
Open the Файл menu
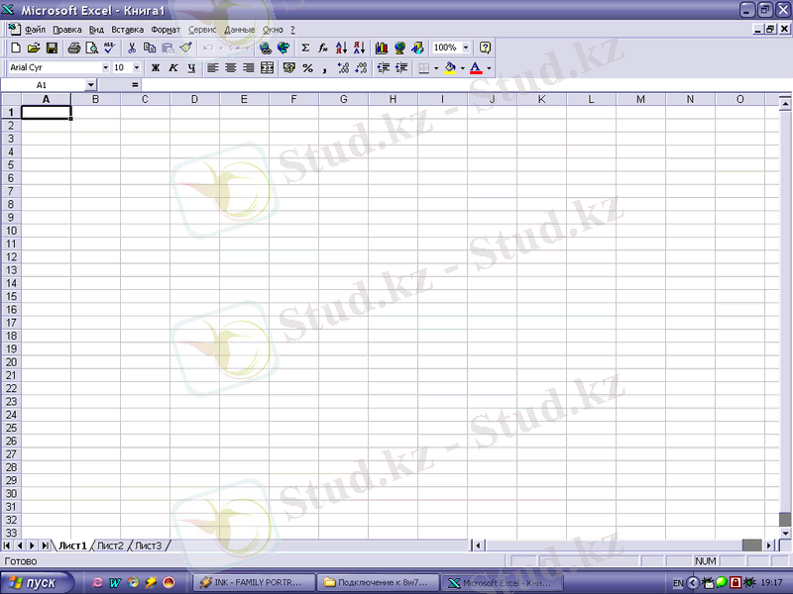tap(35, 30)
